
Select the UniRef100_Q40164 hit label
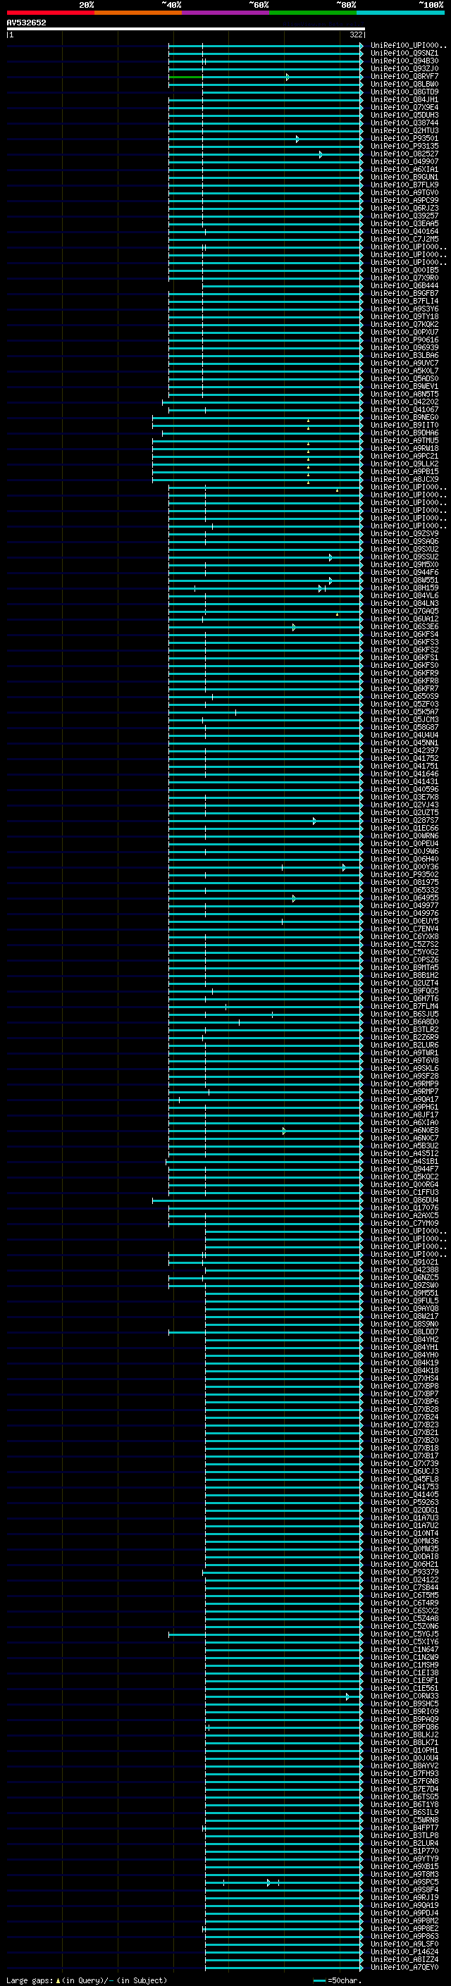click(x=404, y=231)
